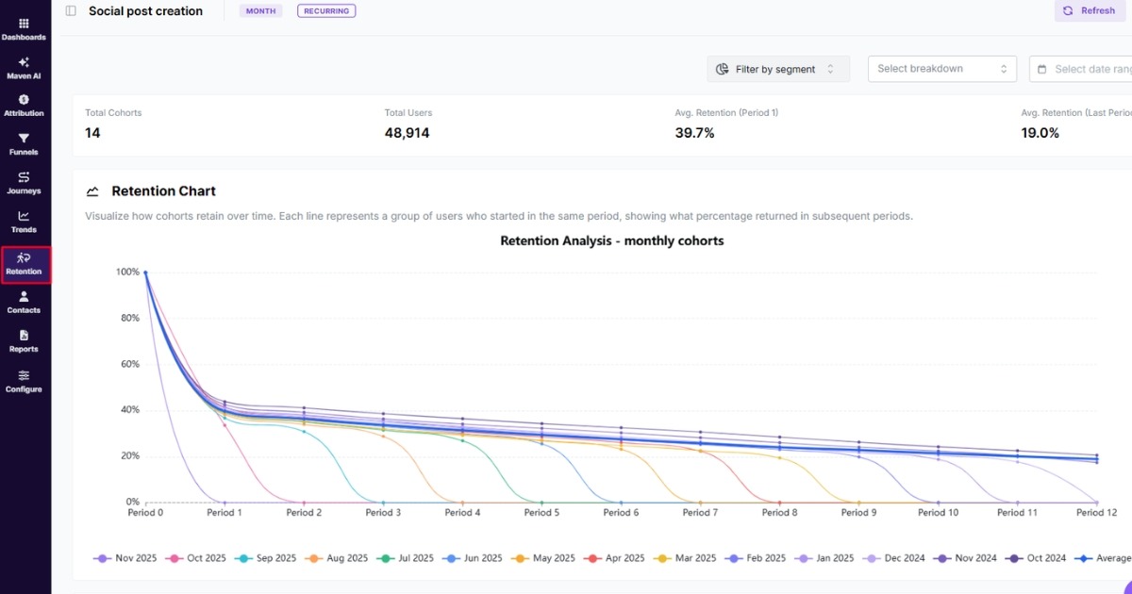Select Maven AI in the sidebar
Screen dimensions: 1132x594
pos(25,66)
